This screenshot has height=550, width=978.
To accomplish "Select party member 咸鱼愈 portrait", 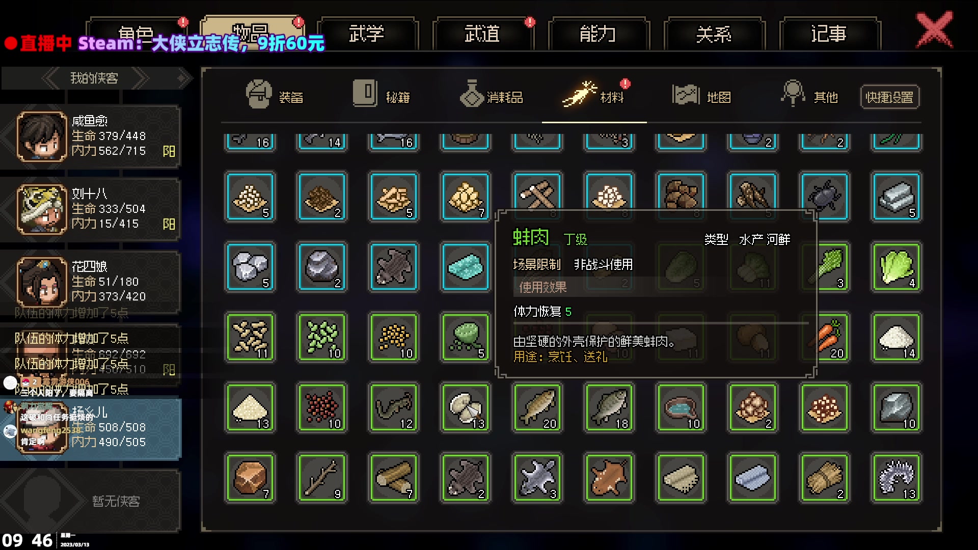I will pyautogui.click(x=42, y=136).
